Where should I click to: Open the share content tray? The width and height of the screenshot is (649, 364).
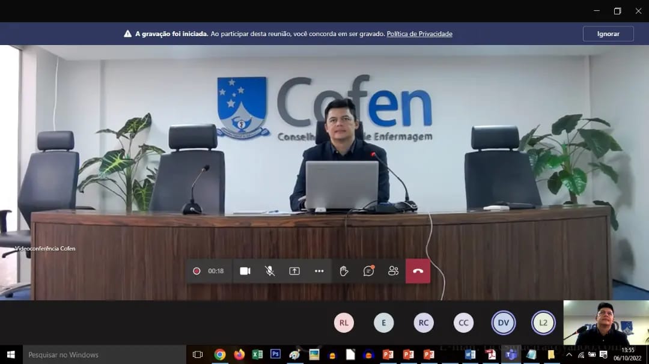(x=294, y=271)
